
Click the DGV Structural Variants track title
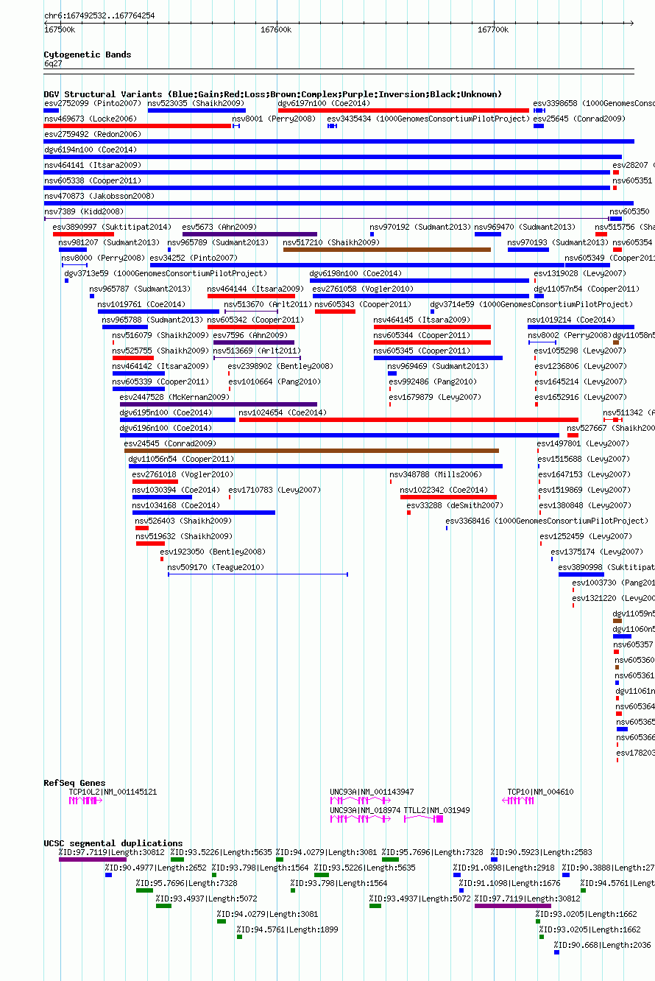click(273, 94)
